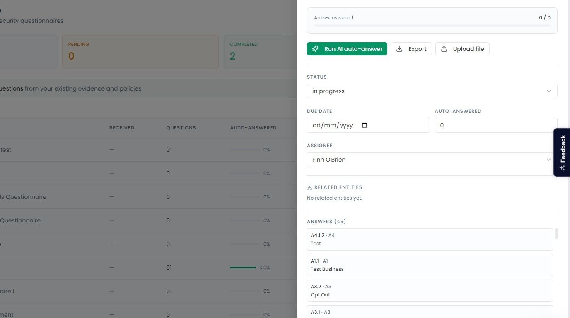Viewport: 570px width, 318px height.
Task: Upload a file
Action: tap(462, 49)
